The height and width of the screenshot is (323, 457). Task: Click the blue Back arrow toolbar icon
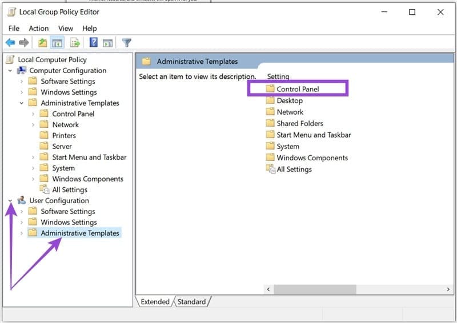(x=10, y=43)
